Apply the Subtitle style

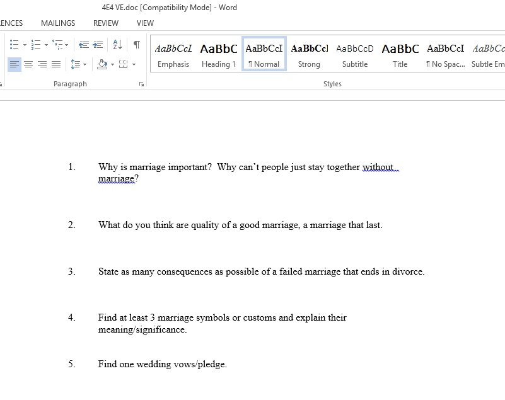click(355, 54)
